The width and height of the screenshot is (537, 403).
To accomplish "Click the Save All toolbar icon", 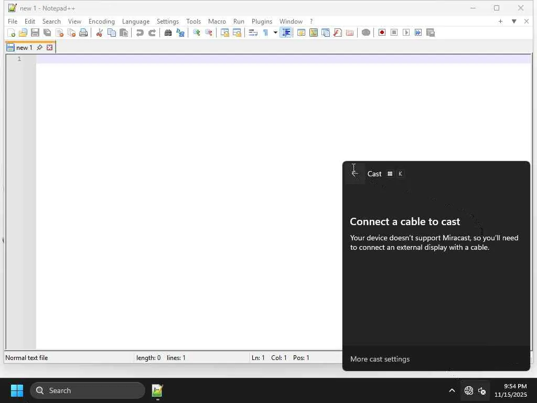I will [x=47, y=33].
